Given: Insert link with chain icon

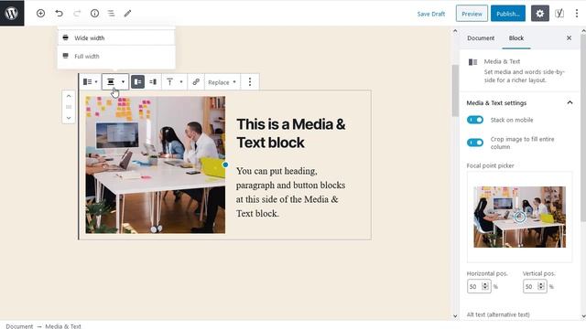Looking at the screenshot, I should click(196, 81).
